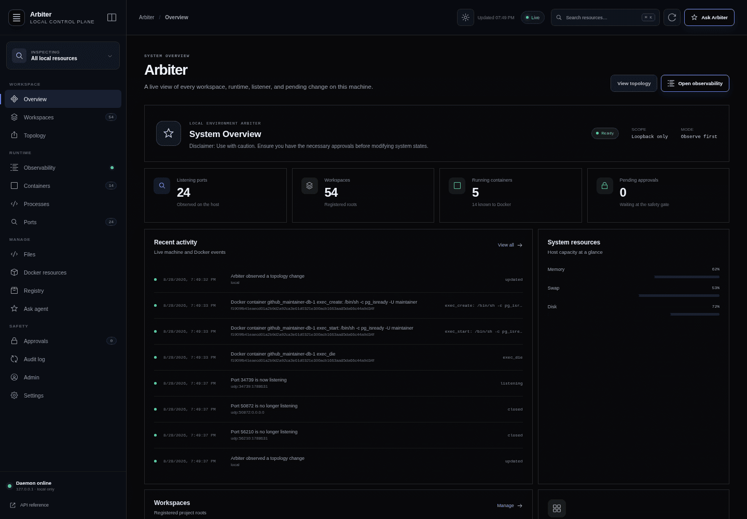Click the magnifier icon in the Inspecting selector

click(19, 56)
